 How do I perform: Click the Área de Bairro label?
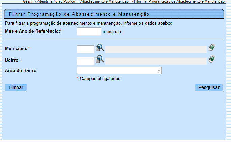pos(22,70)
